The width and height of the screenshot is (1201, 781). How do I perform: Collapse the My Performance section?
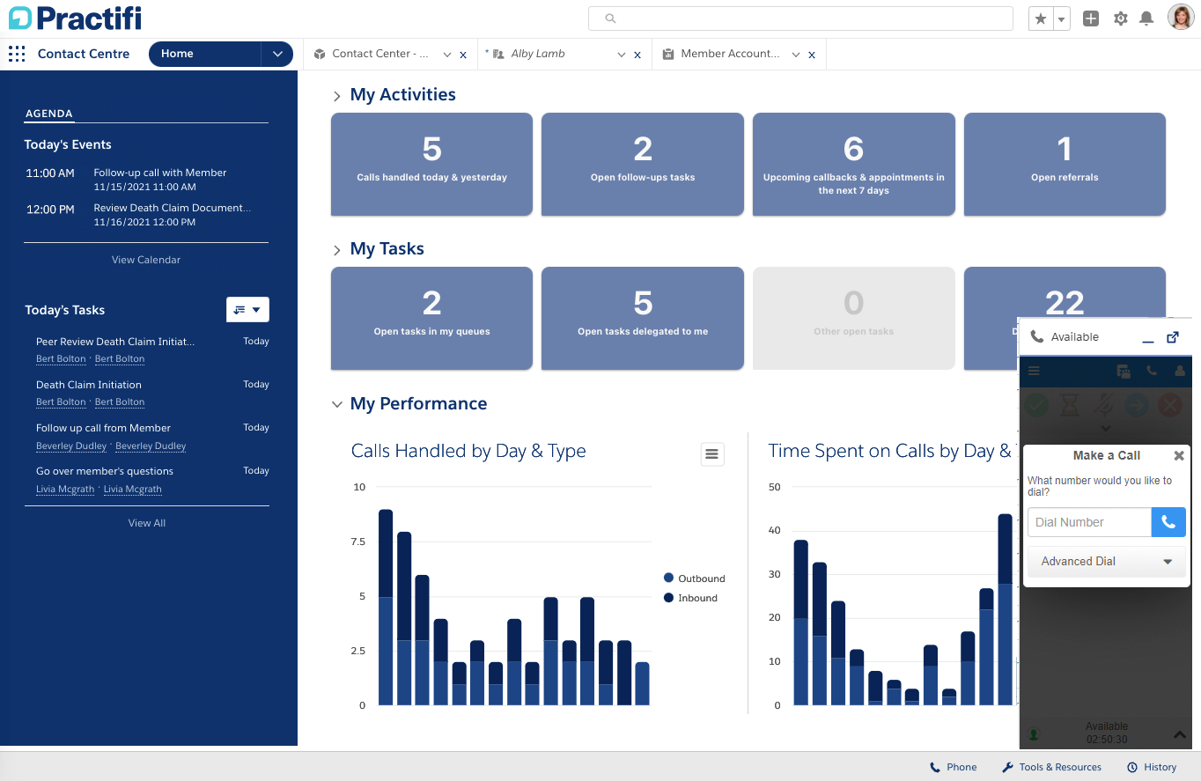(x=336, y=404)
